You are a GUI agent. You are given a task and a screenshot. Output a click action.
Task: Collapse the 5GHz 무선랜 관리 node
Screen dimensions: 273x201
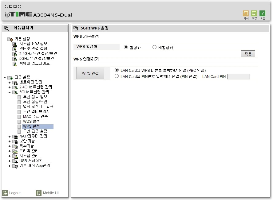10,92
